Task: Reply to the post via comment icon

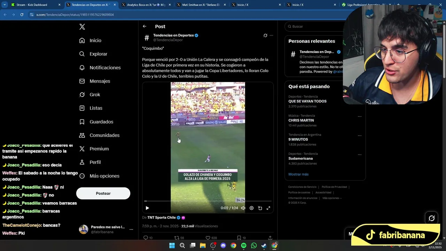Action: tap(146, 238)
